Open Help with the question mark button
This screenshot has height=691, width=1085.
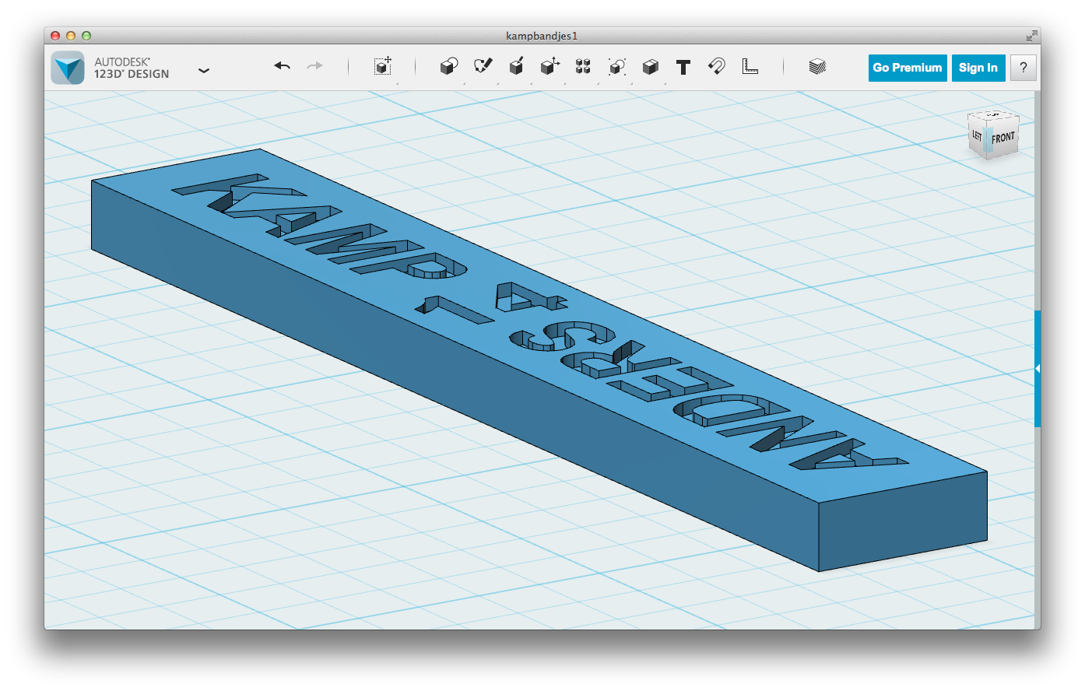coord(1024,68)
